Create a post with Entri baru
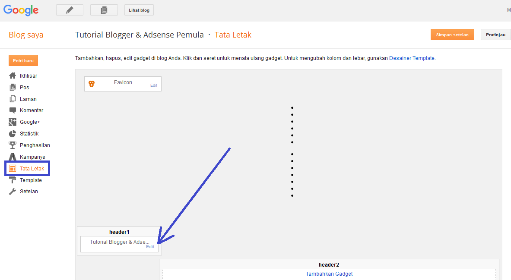 click(23, 60)
